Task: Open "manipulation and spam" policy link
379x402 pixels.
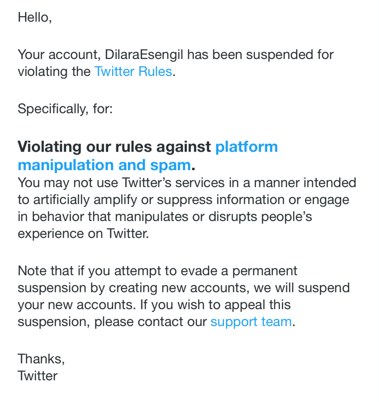Action: 104,165
